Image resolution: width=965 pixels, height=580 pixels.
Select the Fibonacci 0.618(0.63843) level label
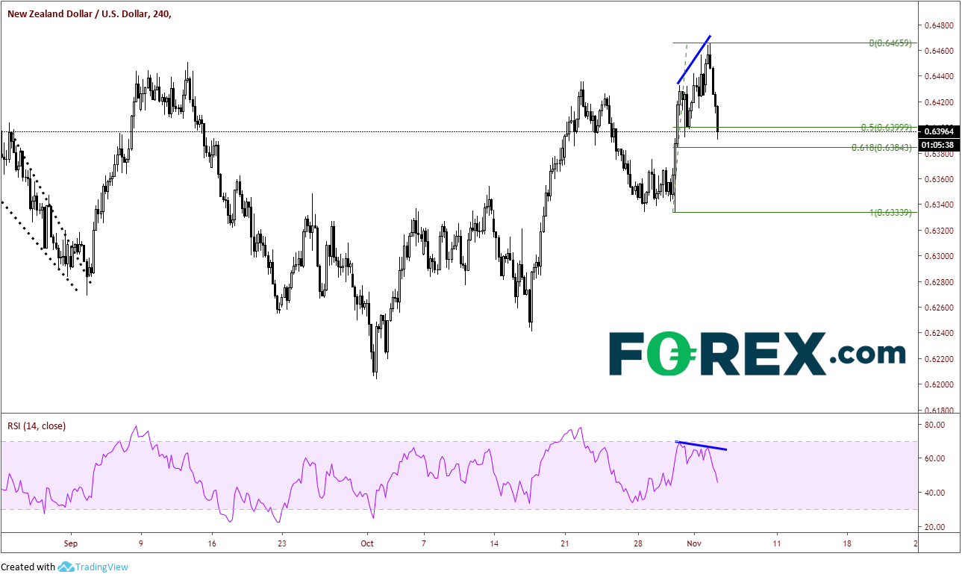coord(883,148)
